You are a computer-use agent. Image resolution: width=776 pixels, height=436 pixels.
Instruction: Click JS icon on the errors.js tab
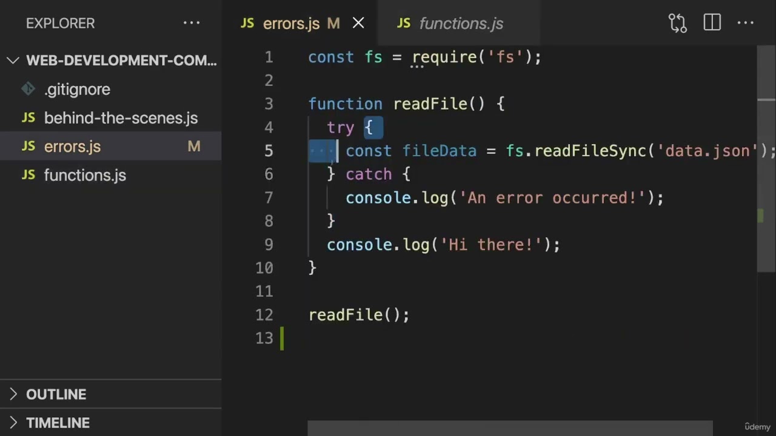point(247,23)
